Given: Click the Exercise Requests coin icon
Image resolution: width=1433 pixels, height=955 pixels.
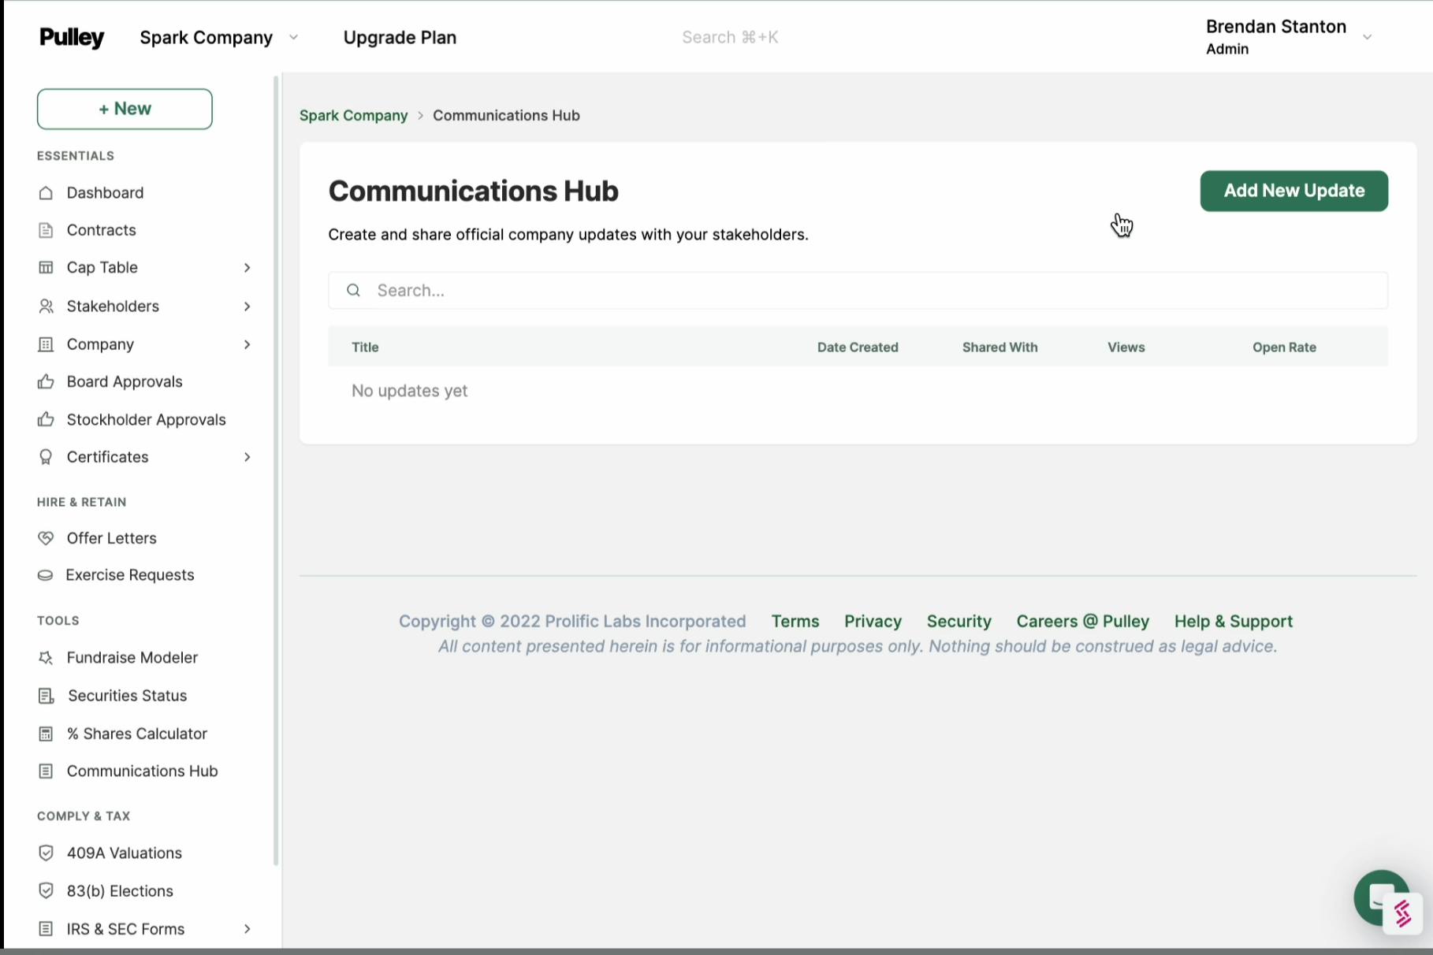Looking at the screenshot, I should pos(46,575).
